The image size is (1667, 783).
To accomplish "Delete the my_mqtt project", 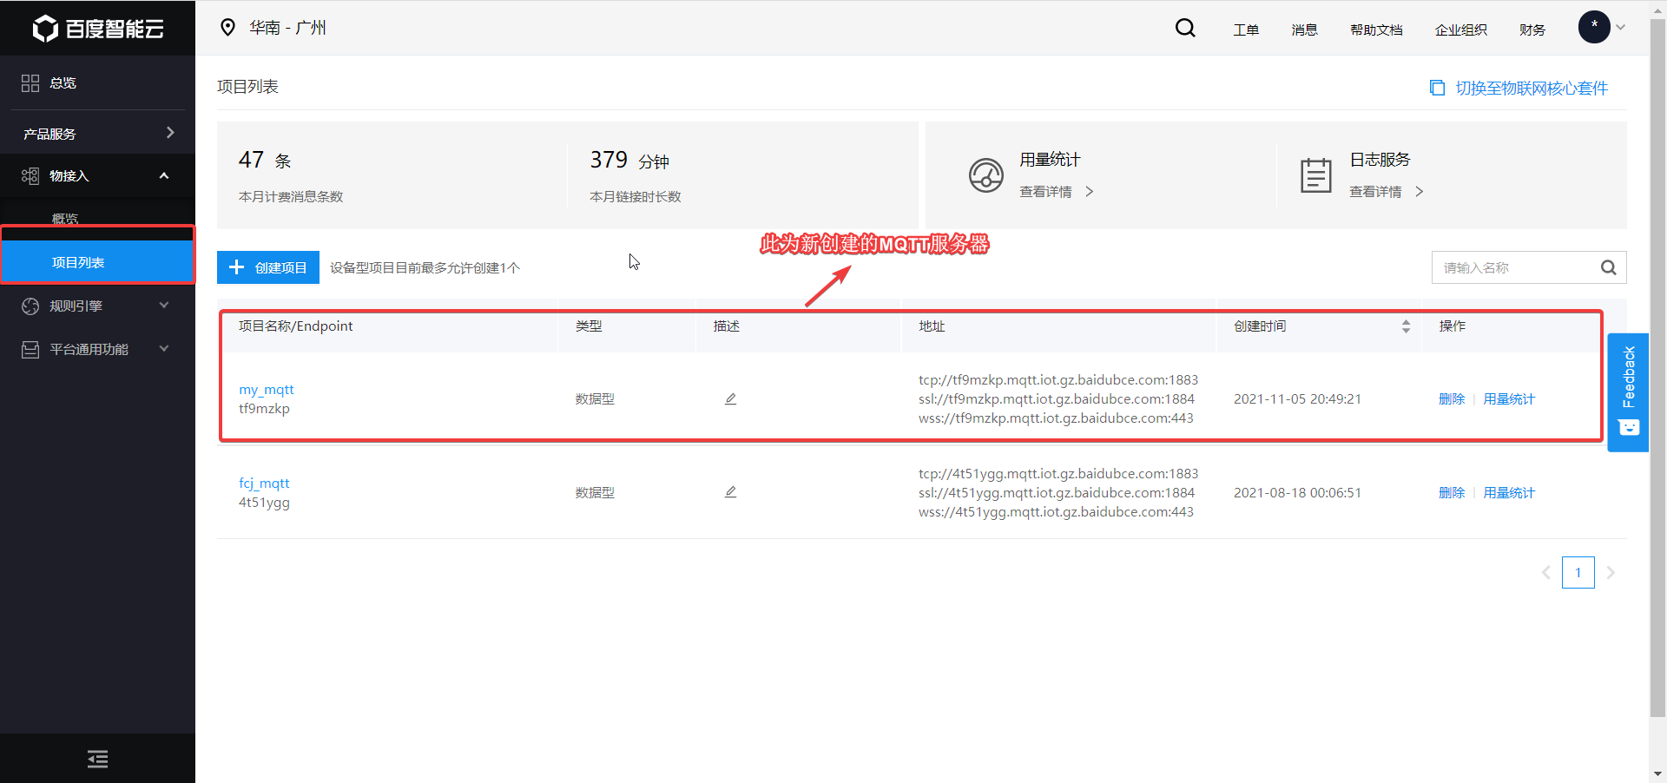I will (x=1452, y=399).
